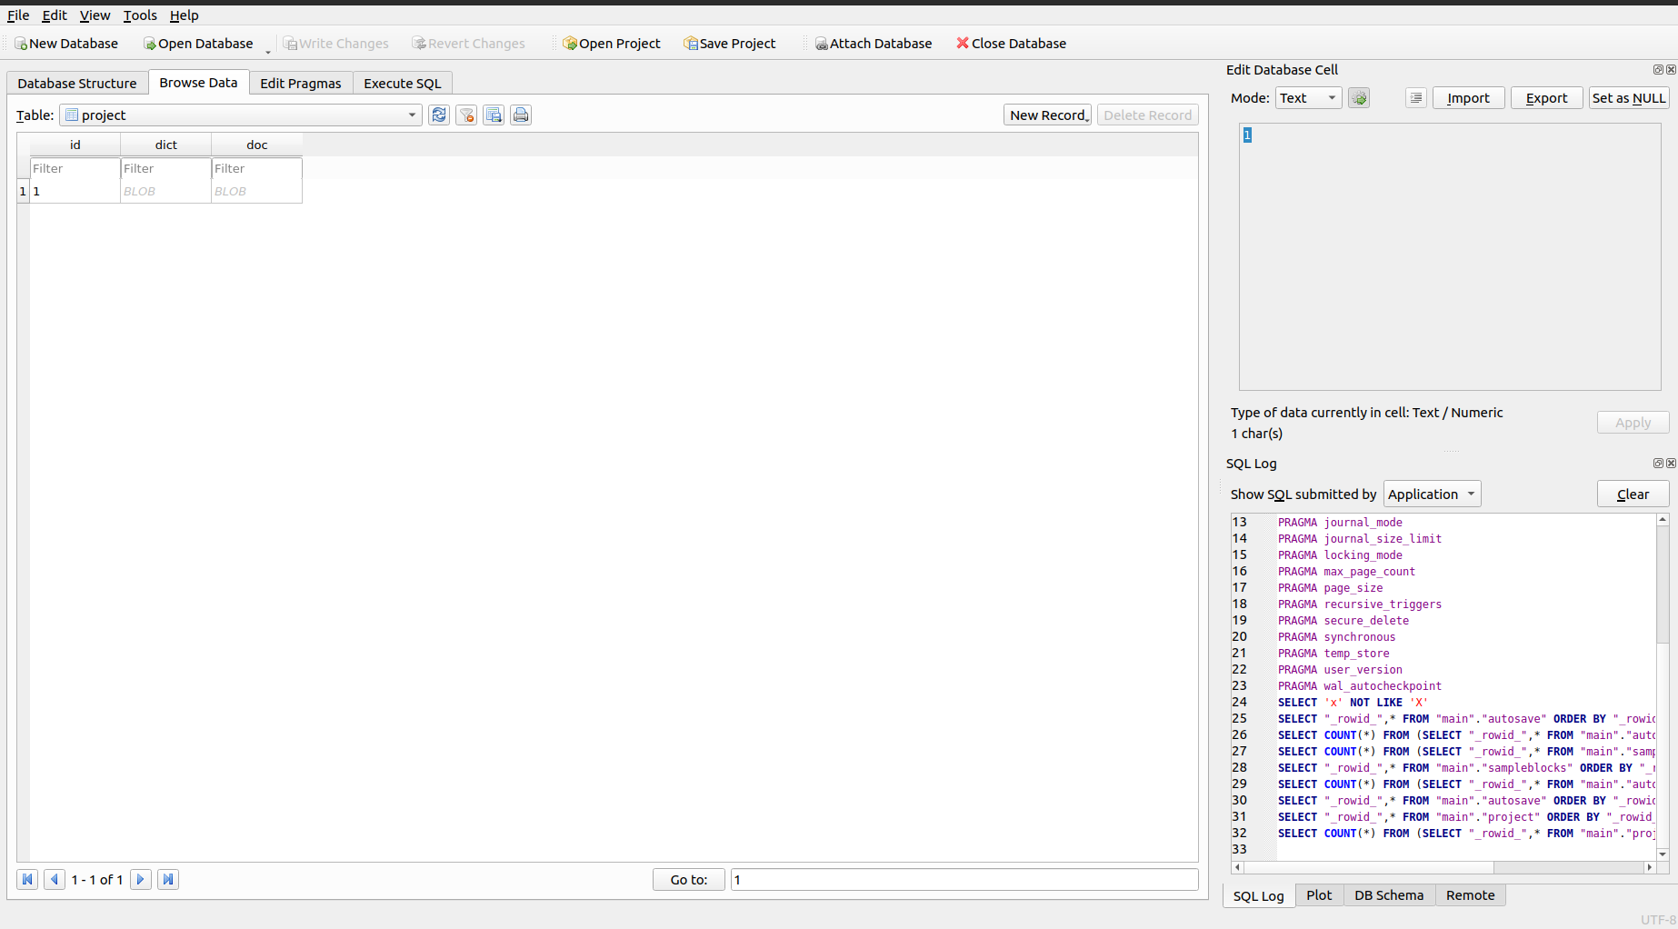Image resolution: width=1678 pixels, height=929 pixels.
Task: Click the Go to: button
Action: tap(689, 880)
